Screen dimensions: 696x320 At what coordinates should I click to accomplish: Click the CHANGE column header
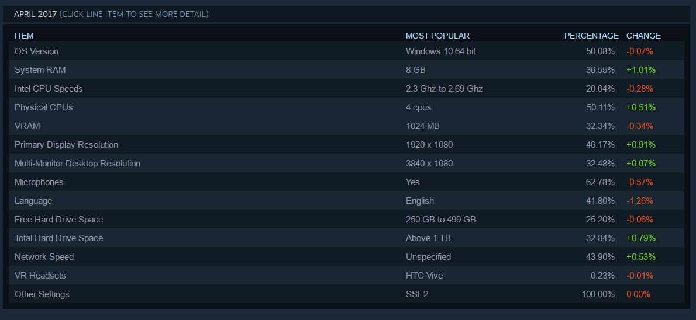tap(643, 36)
